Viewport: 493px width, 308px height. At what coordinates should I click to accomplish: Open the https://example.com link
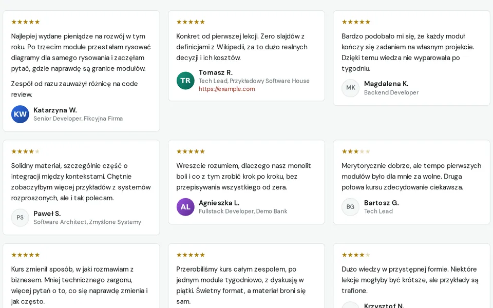(x=226, y=89)
